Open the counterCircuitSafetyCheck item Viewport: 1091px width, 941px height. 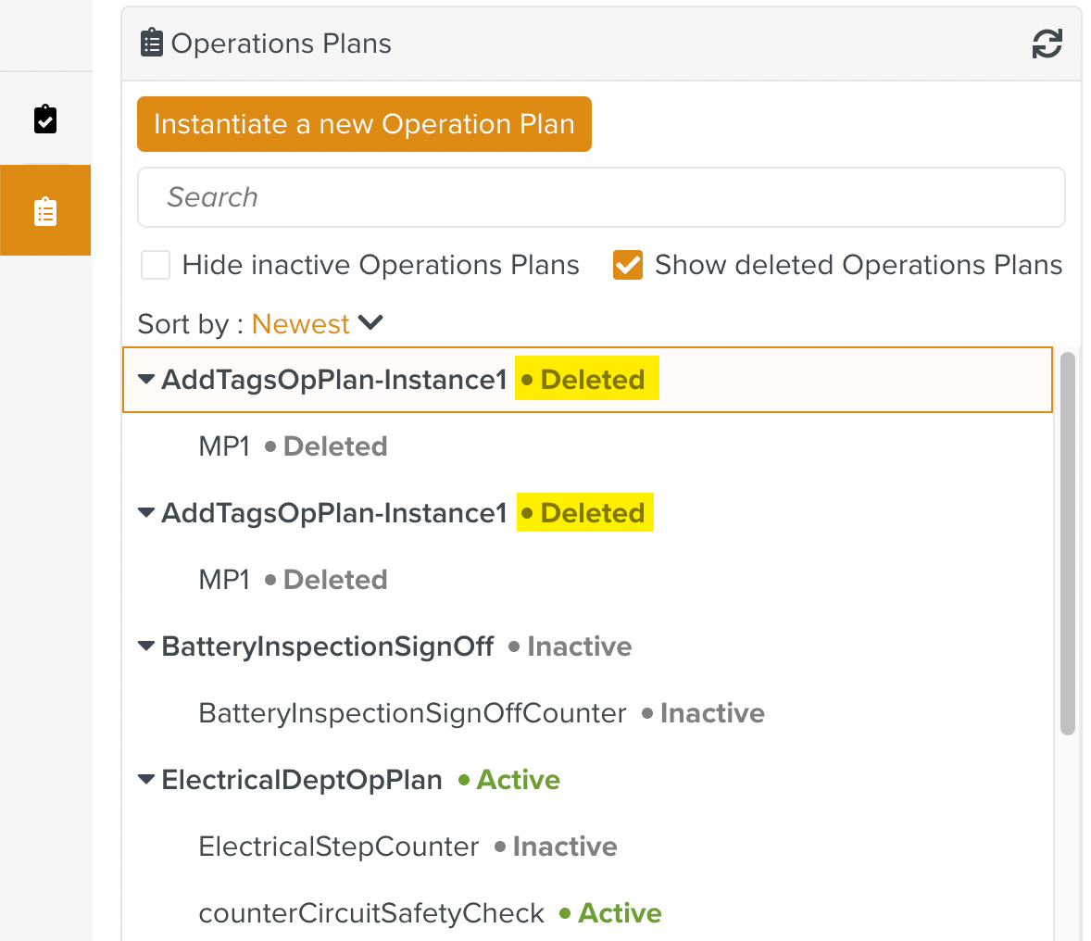[371, 913]
